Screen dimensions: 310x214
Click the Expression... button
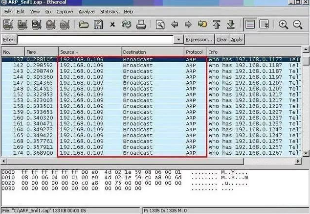click(199, 40)
